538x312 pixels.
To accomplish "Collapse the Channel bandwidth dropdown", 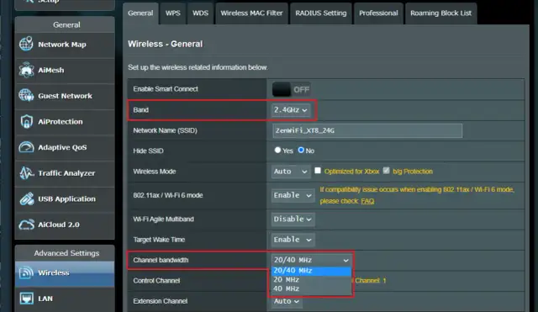I will click(311, 260).
